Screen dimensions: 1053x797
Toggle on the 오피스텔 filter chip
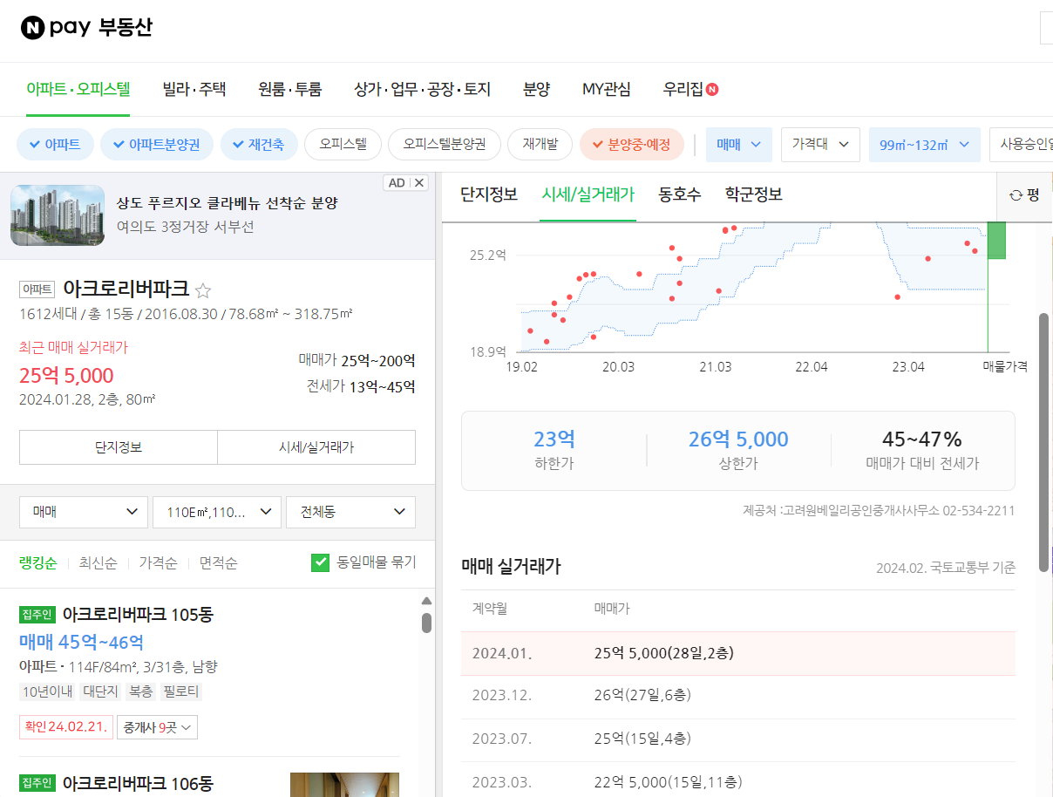[x=343, y=144]
